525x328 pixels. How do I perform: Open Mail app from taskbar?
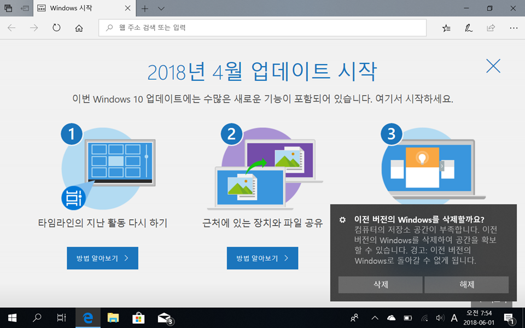[165, 318]
